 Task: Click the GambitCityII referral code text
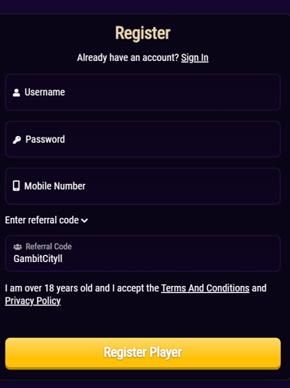(38, 259)
